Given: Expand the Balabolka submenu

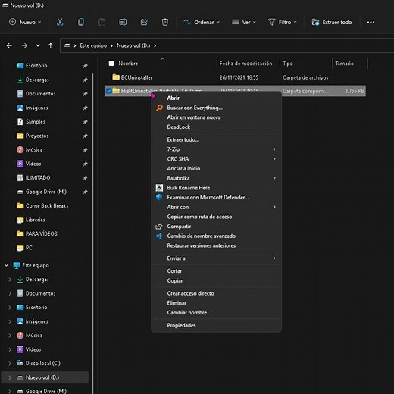Looking at the screenshot, I should tap(216, 178).
